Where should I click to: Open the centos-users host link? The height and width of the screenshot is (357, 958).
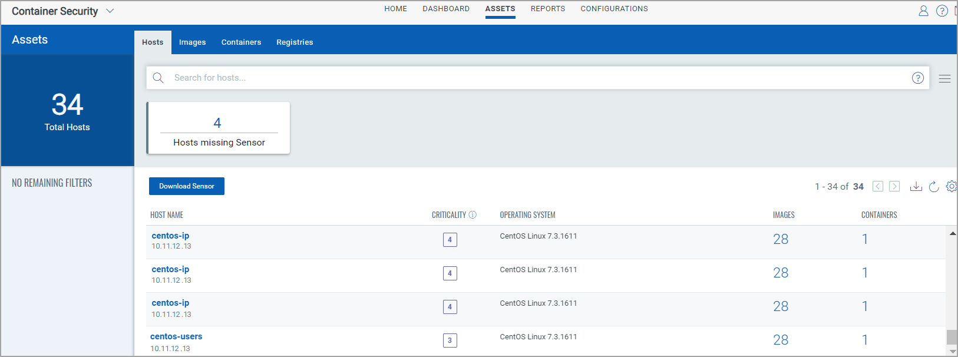click(176, 336)
